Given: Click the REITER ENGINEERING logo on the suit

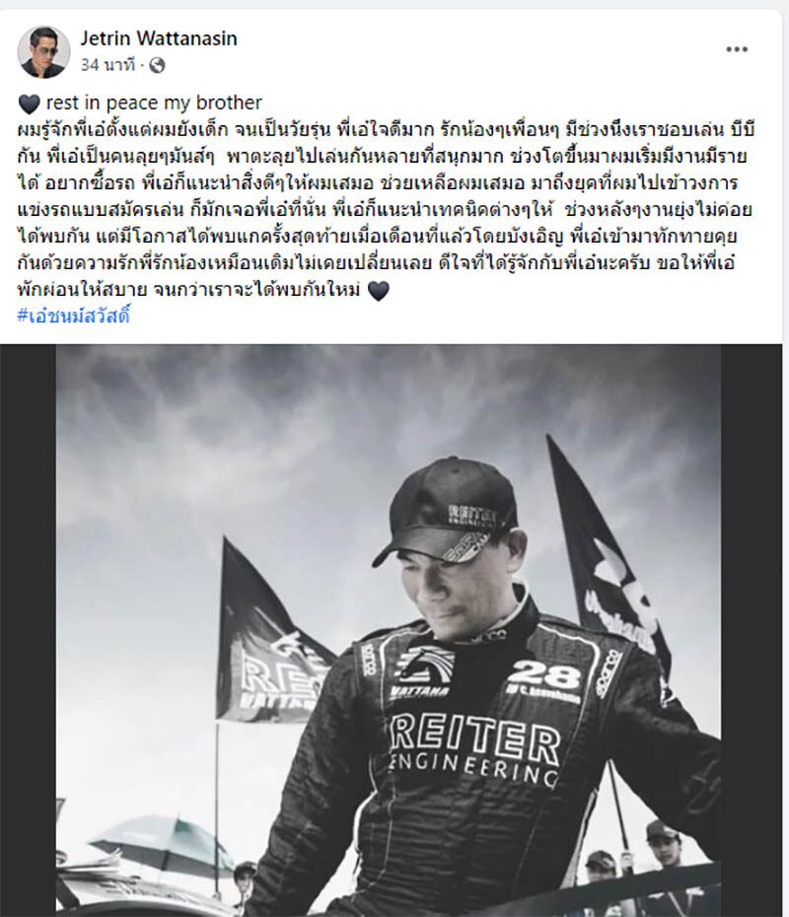Looking at the screenshot, I should (474, 750).
